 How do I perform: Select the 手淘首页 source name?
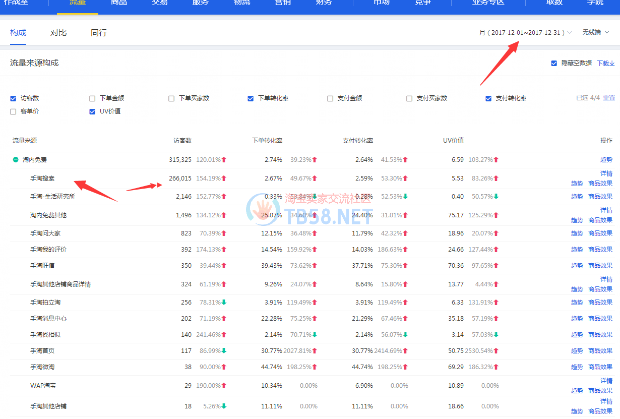[42, 351]
